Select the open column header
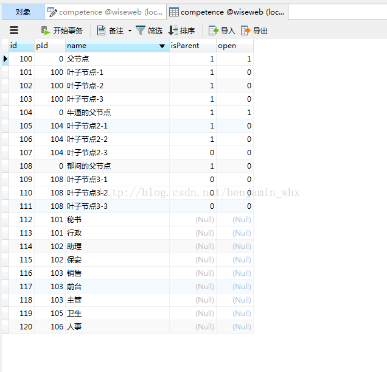Viewport: 387px width, 372px height. [x=235, y=46]
